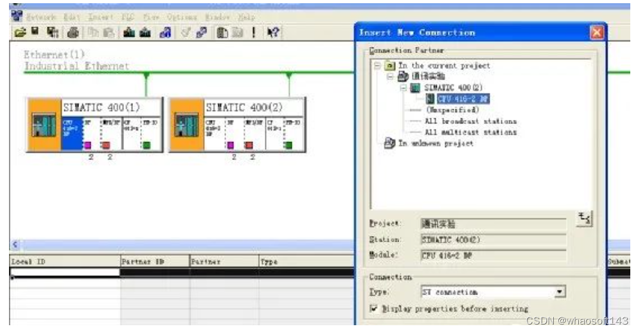Open the Options menu
The height and width of the screenshot is (331, 638).
182,17
